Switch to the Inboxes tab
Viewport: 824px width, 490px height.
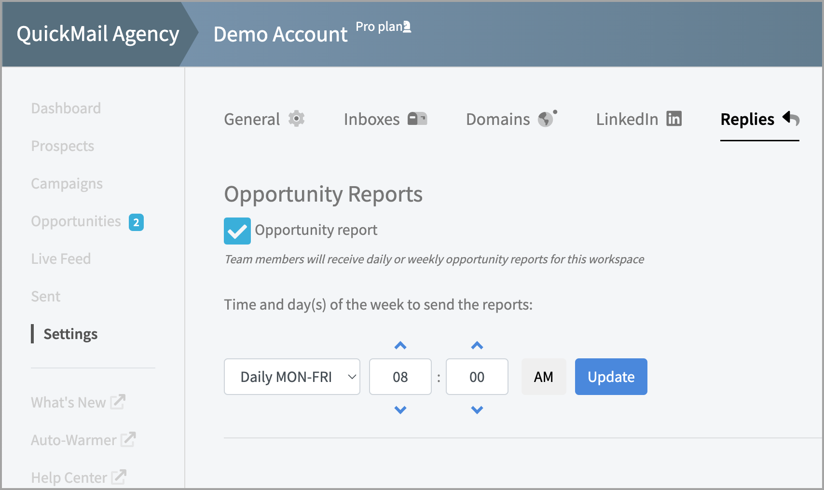tap(385, 119)
